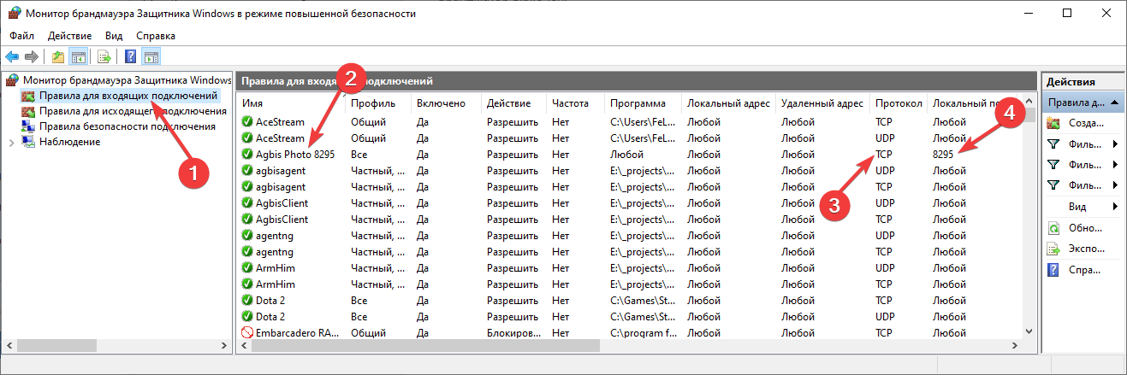
Task: Click the Export List toolbar icon
Action: [x=104, y=57]
